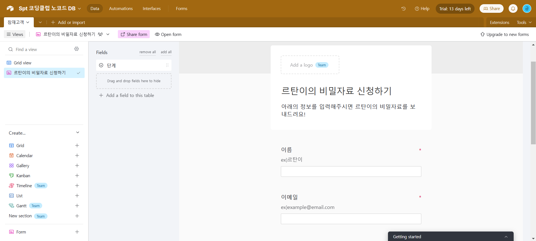This screenshot has height=241, width=536.
Task: Open the Interfaces tab
Action: point(152,9)
